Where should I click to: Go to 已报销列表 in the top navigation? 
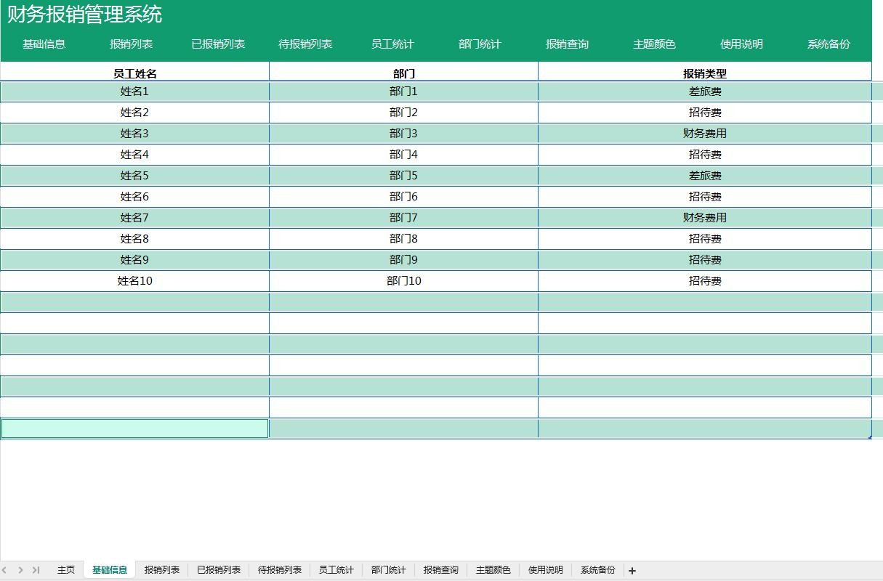tap(218, 44)
